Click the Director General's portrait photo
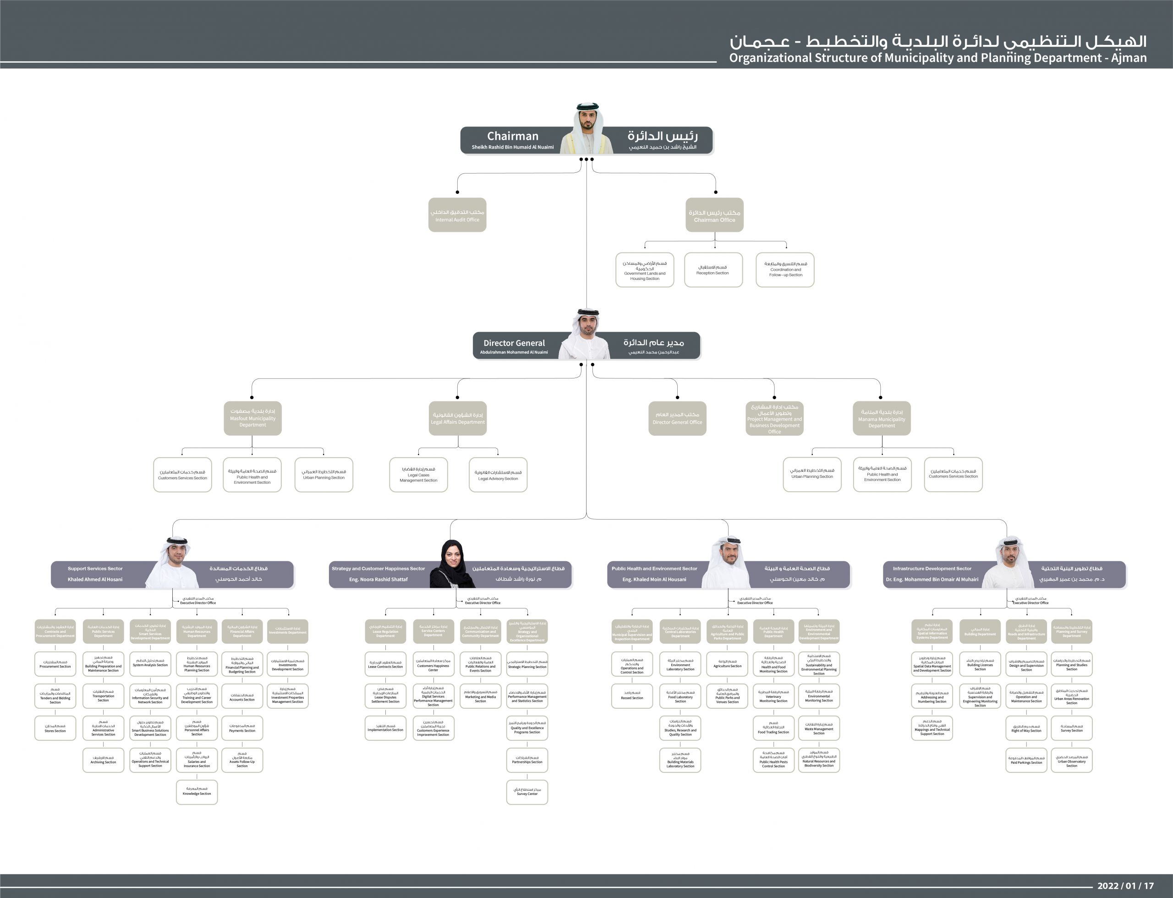The width and height of the screenshot is (1173, 898). pyautogui.click(x=586, y=334)
